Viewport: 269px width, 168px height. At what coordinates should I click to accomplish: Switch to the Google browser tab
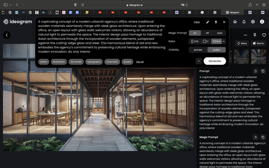202,12
